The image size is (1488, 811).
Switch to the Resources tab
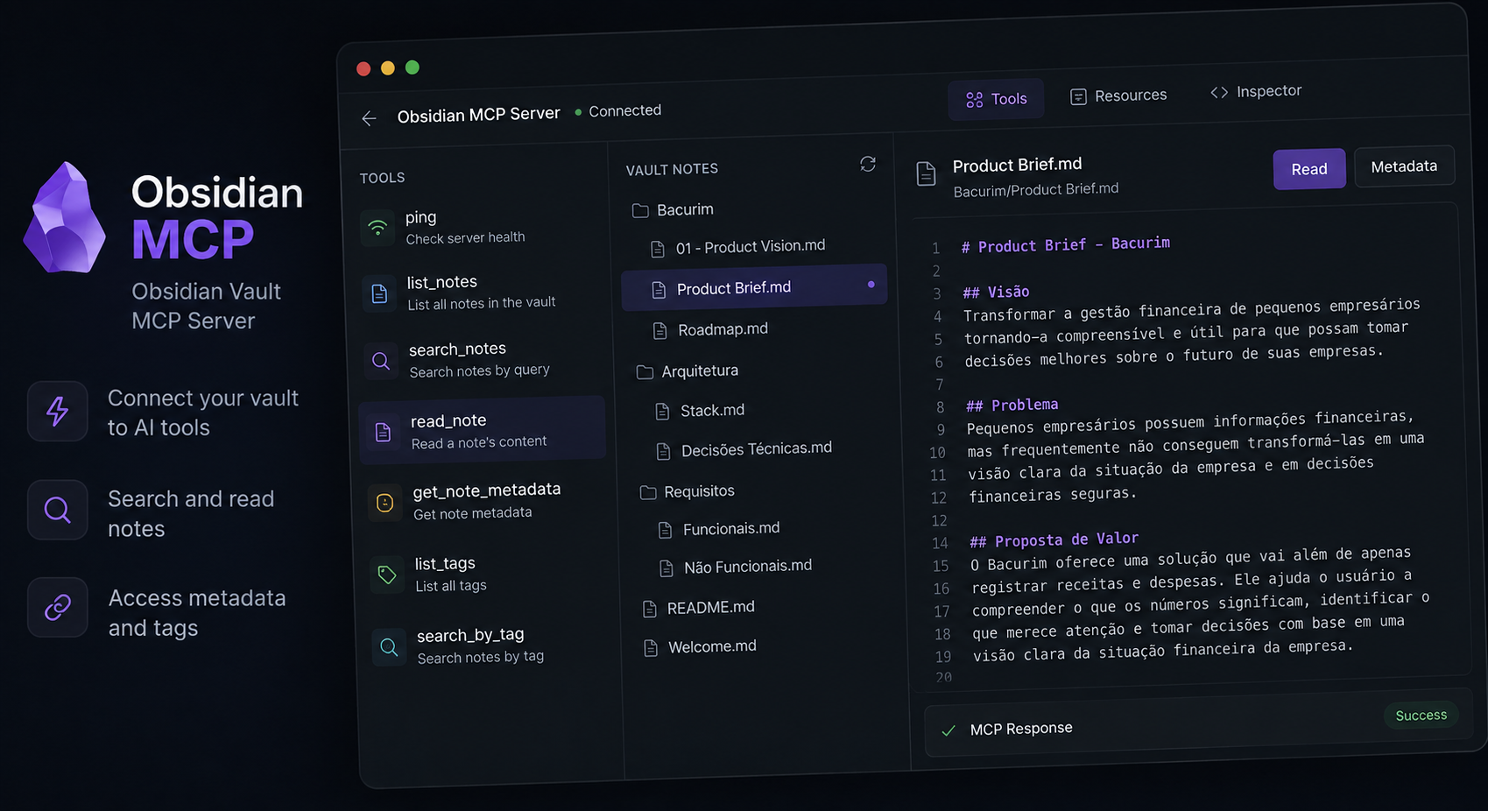click(1119, 95)
